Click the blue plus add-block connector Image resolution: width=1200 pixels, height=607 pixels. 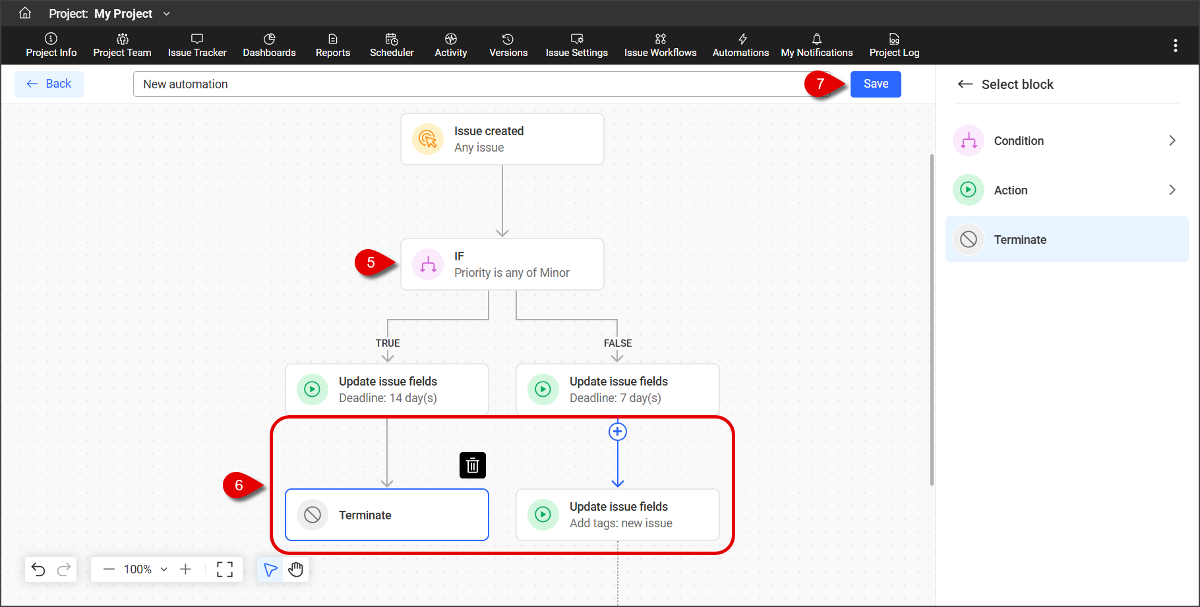617,432
